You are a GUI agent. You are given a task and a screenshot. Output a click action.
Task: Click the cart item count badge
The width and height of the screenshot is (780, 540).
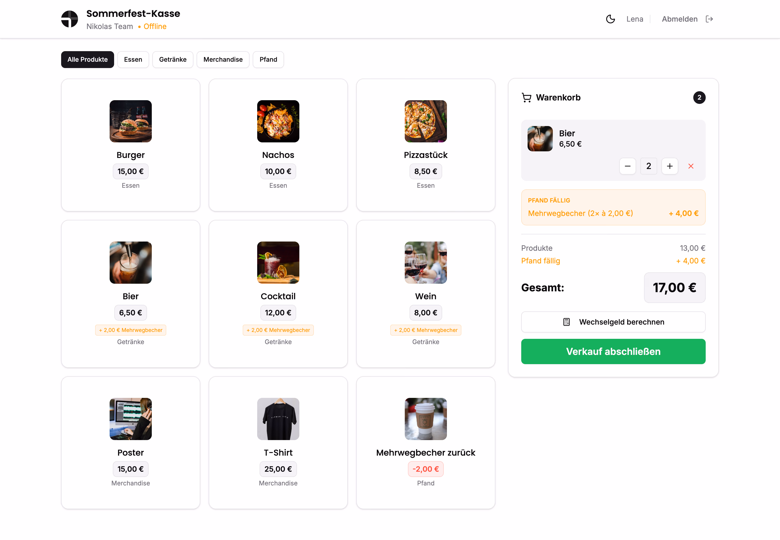699,98
